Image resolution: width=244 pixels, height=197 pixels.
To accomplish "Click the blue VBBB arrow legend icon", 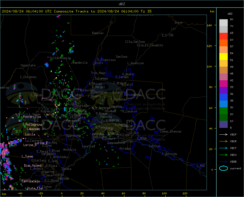I will point(223,162).
